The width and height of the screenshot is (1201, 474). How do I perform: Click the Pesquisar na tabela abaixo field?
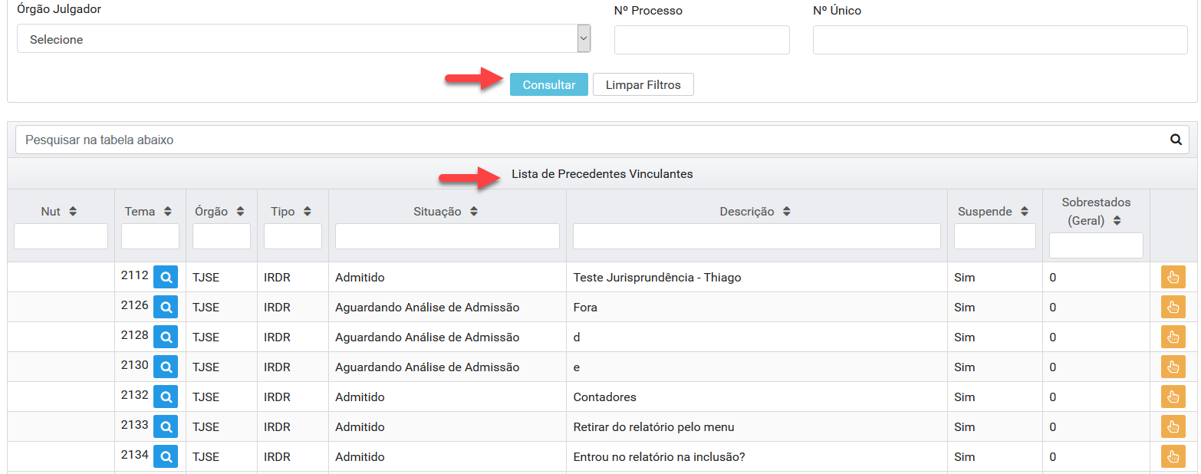tap(591, 140)
